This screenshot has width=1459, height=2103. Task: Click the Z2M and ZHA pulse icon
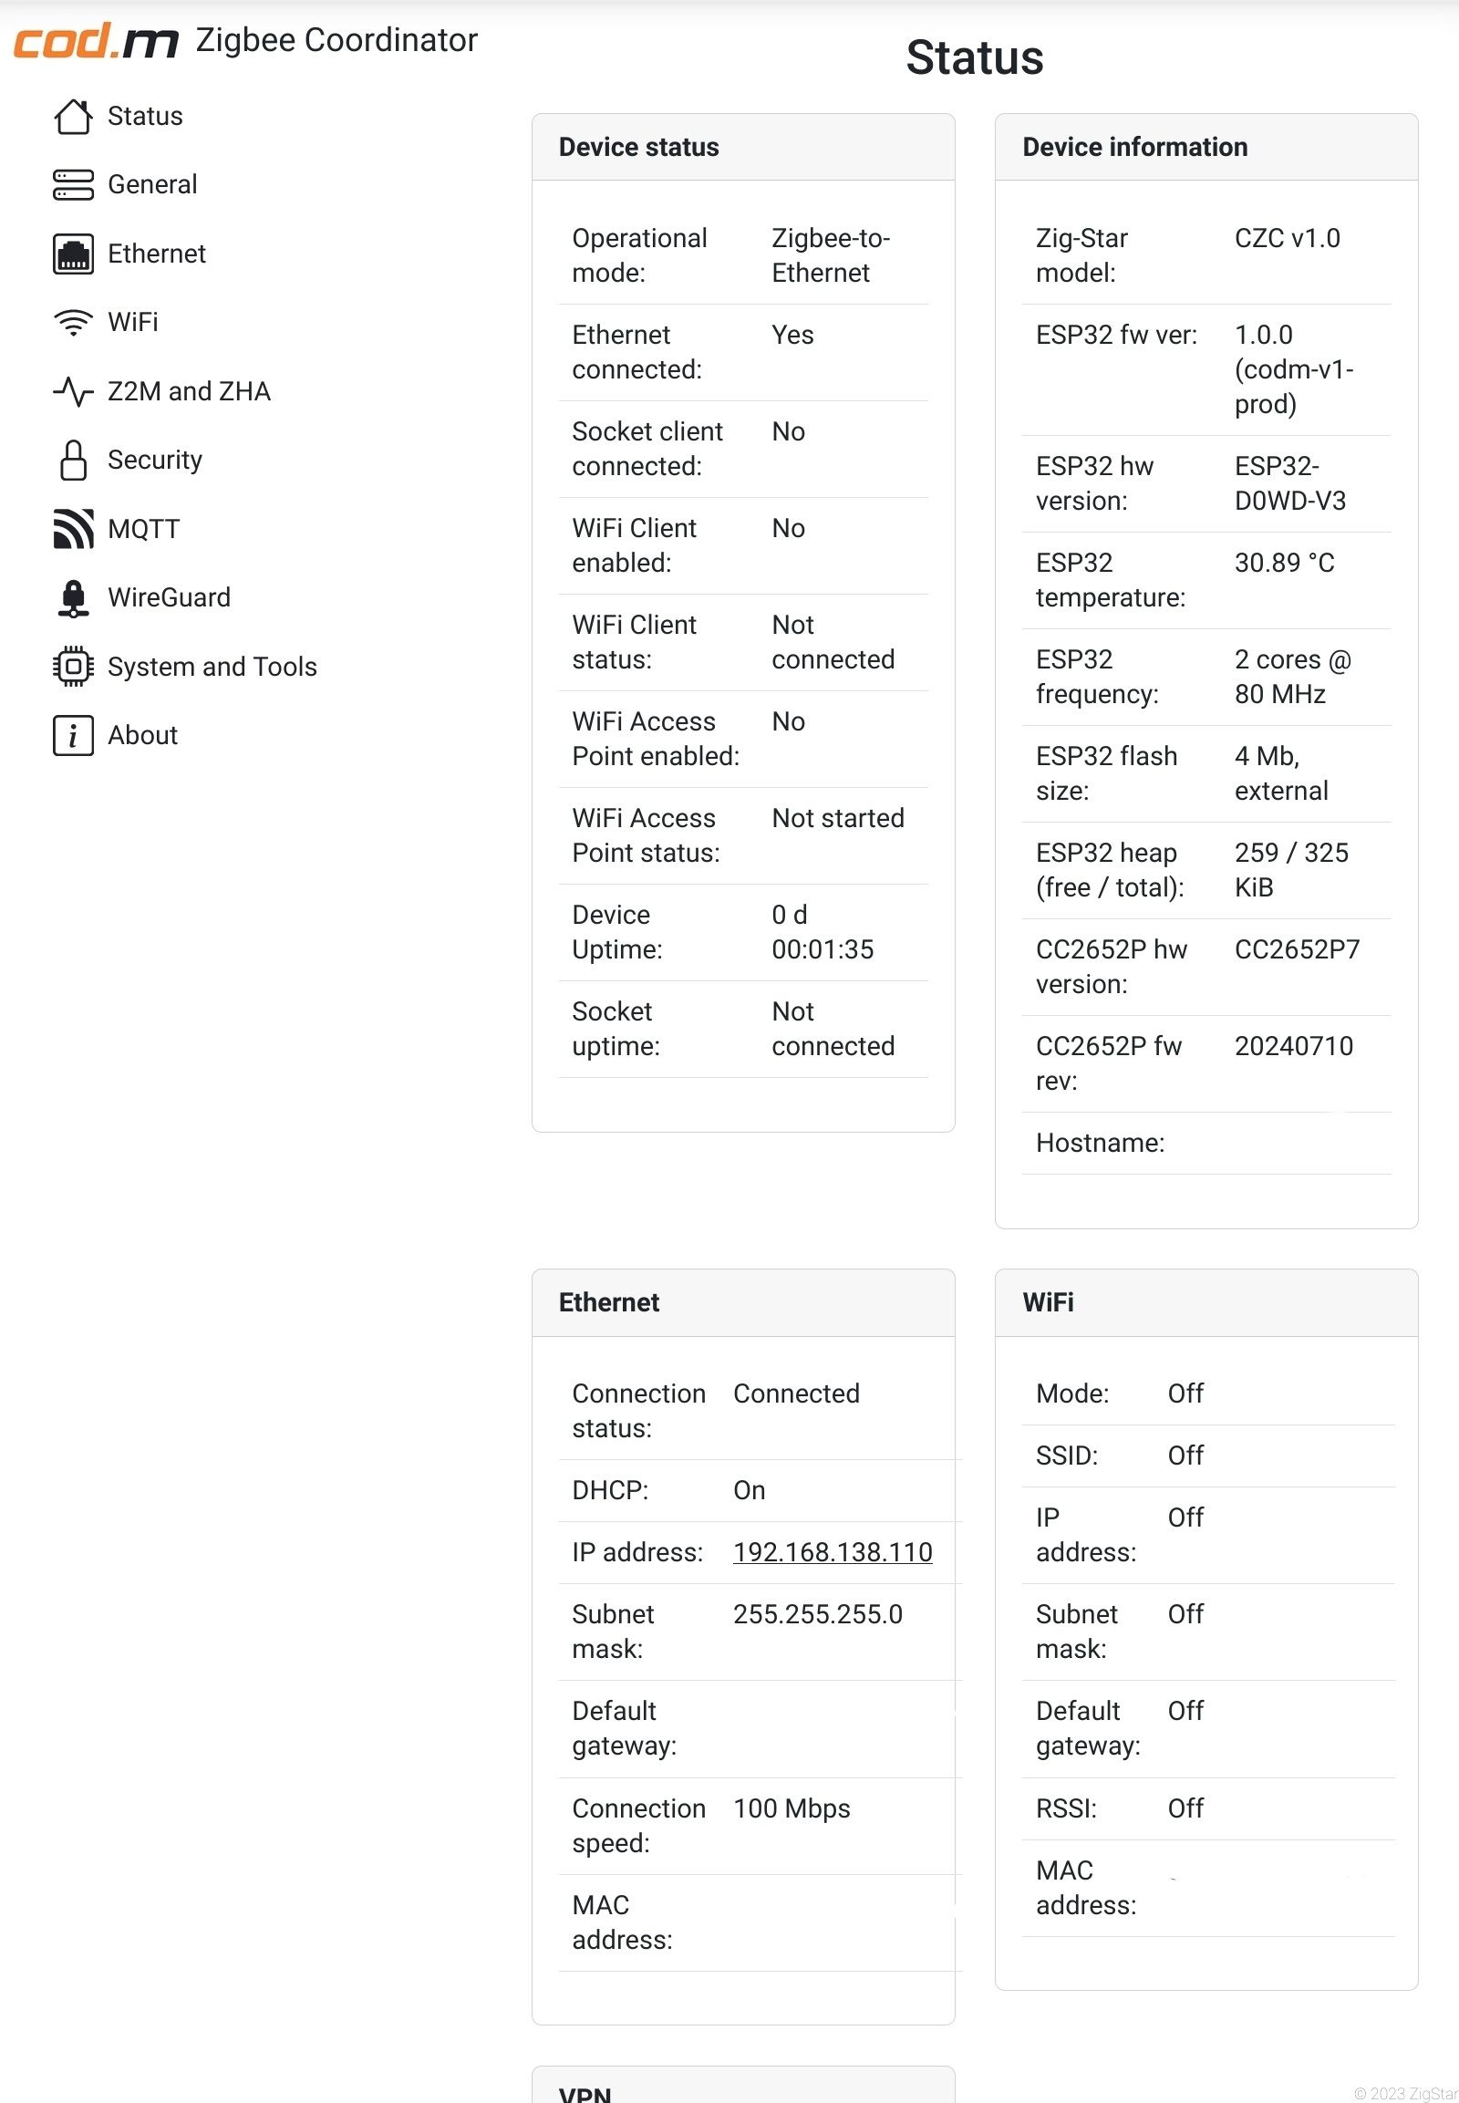click(x=73, y=391)
